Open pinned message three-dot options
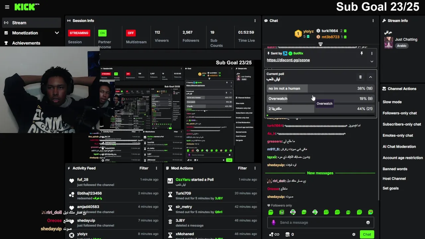Viewport: 425px width, 239px height. 372,53
